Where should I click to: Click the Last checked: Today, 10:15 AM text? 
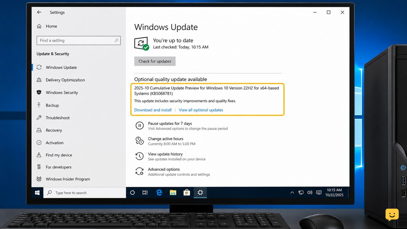tap(181, 47)
